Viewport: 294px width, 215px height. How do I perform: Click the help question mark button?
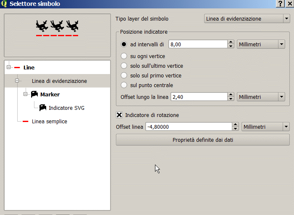(280, 4)
